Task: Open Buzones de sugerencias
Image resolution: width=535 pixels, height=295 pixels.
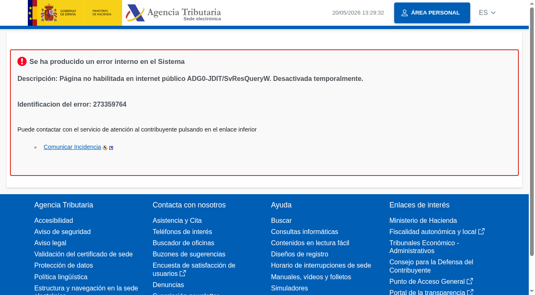Action: tap(189, 254)
